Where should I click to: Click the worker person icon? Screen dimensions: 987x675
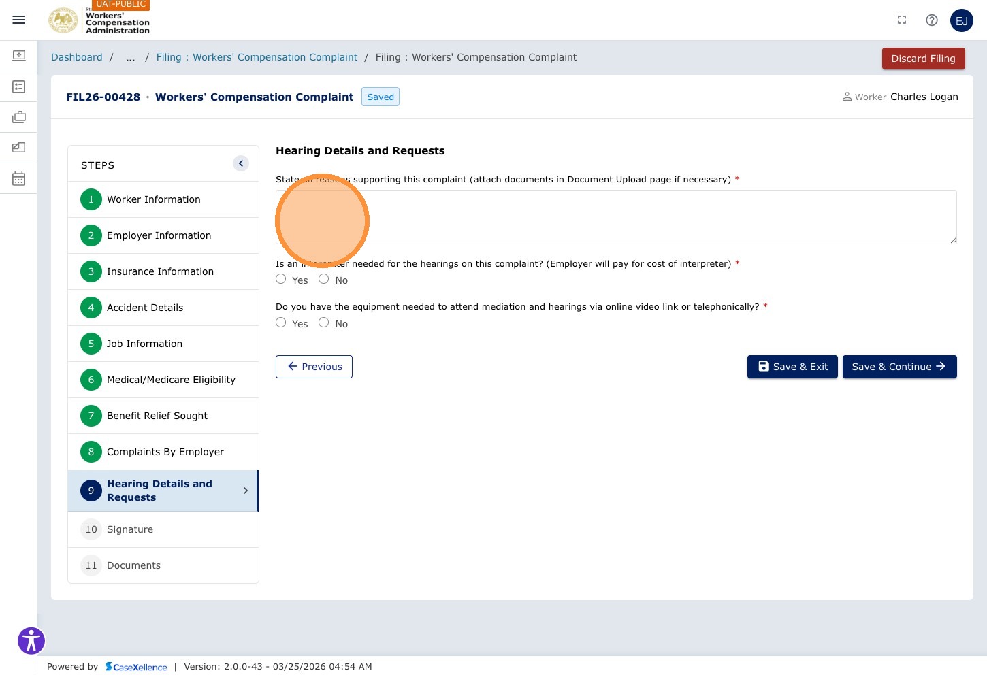click(847, 97)
